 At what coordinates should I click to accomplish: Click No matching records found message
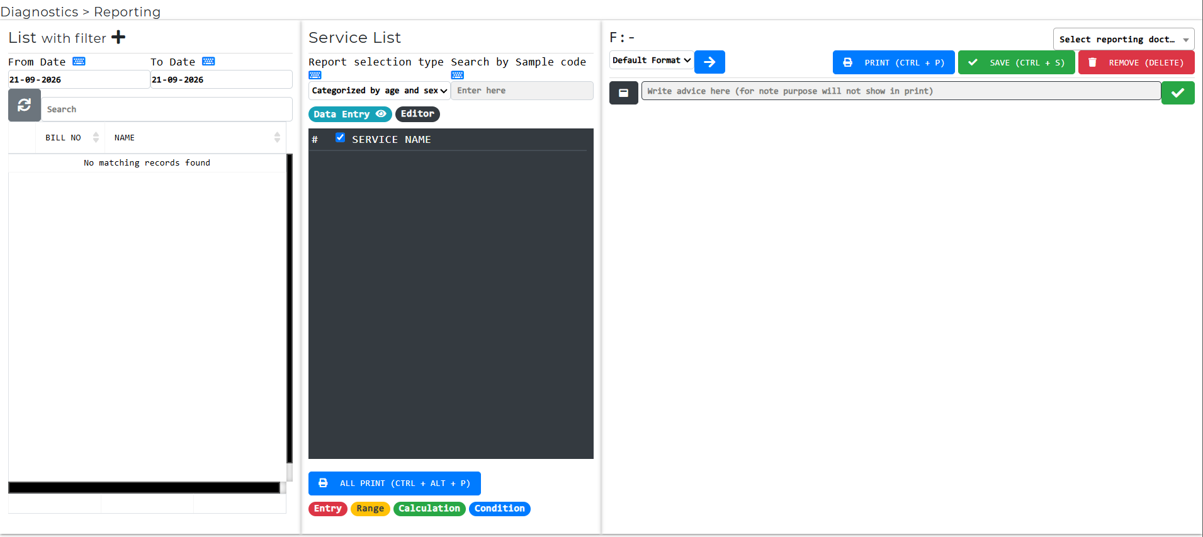(x=147, y=163)
